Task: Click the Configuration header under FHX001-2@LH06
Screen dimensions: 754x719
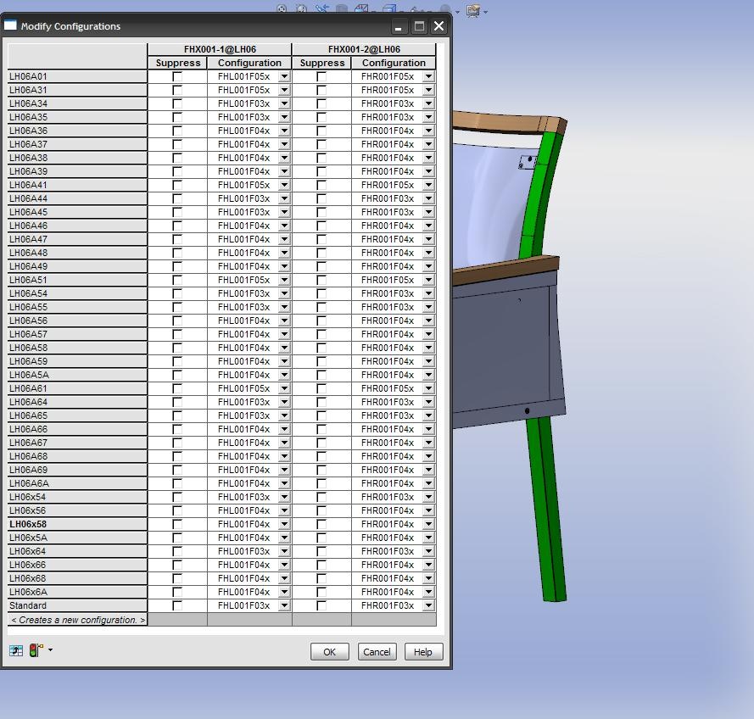Action: 394,63
